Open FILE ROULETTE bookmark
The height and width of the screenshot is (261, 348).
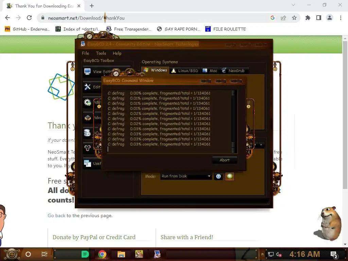226,29
